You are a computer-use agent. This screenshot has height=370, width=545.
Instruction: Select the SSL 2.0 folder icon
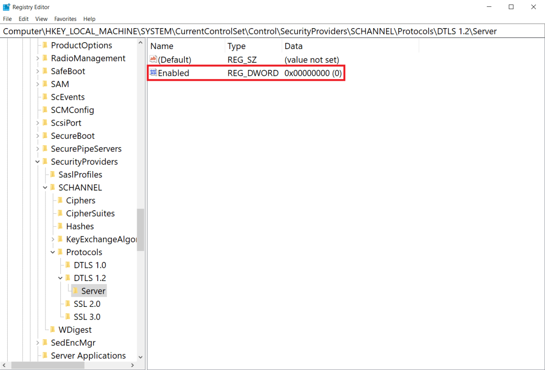(68, 304)
